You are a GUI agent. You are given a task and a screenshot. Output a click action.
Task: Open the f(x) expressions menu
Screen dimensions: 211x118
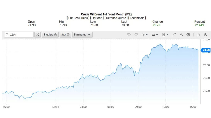click(65, 35)
